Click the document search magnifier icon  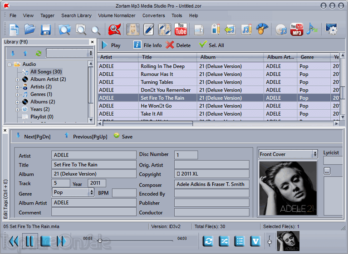coord(81,29)
